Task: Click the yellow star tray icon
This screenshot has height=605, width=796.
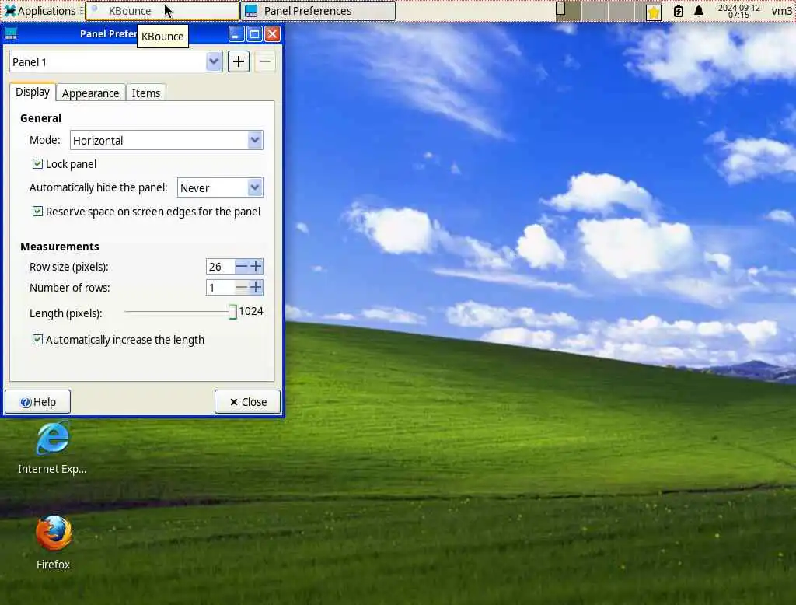Action: [x=653, y=12]
